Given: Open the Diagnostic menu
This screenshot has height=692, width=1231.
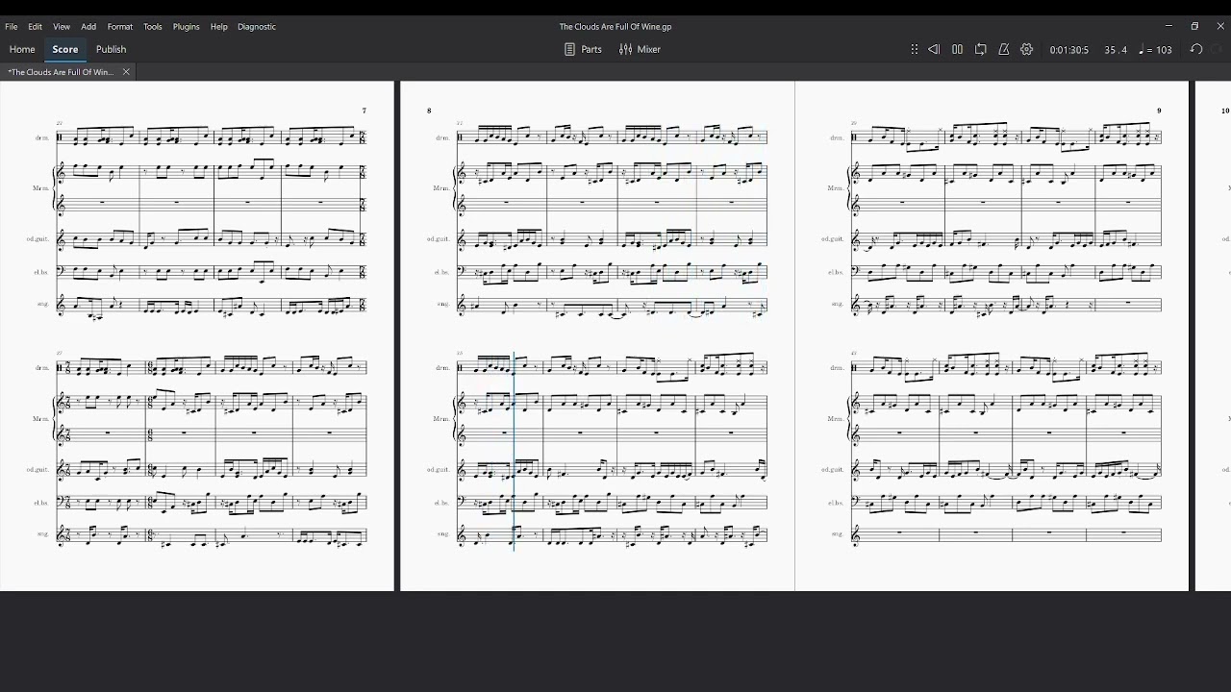Looking at the screenshot, I should 257,27.
